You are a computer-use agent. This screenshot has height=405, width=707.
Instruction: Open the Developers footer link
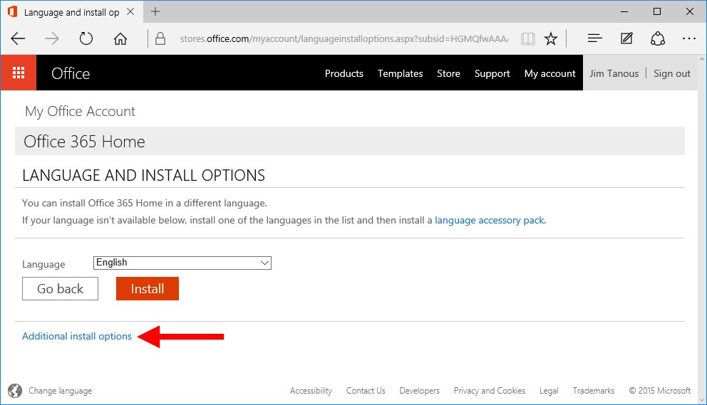419,391
